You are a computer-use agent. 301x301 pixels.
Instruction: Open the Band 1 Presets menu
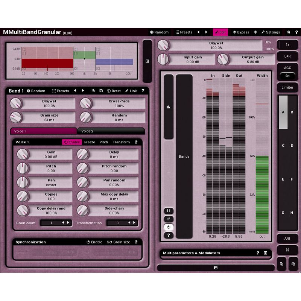61,91
